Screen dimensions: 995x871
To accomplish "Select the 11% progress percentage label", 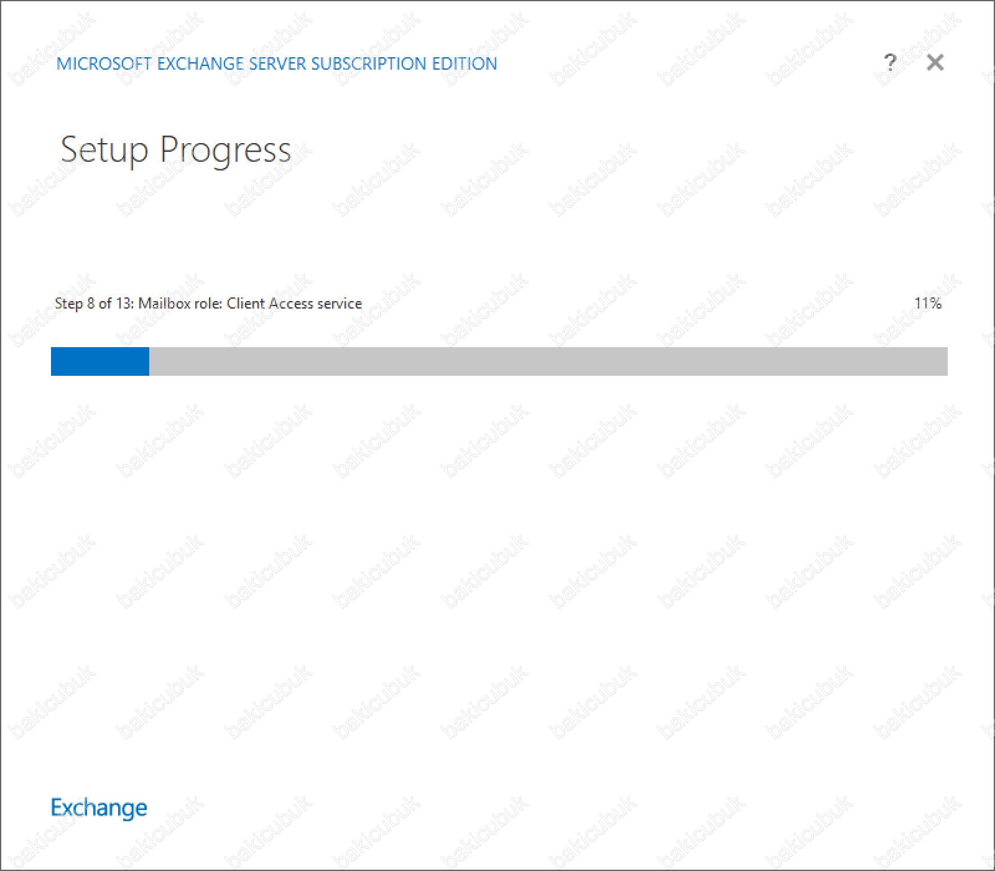I will point(928,303).
